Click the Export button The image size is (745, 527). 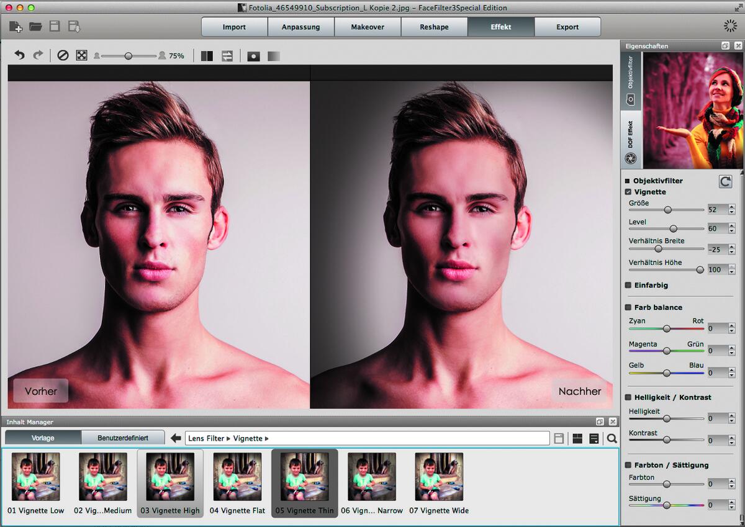tap(567, 26)
